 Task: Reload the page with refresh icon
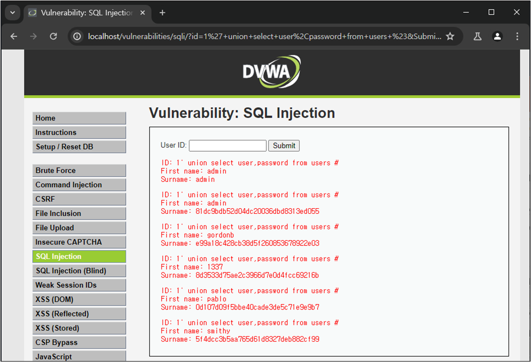53,36
